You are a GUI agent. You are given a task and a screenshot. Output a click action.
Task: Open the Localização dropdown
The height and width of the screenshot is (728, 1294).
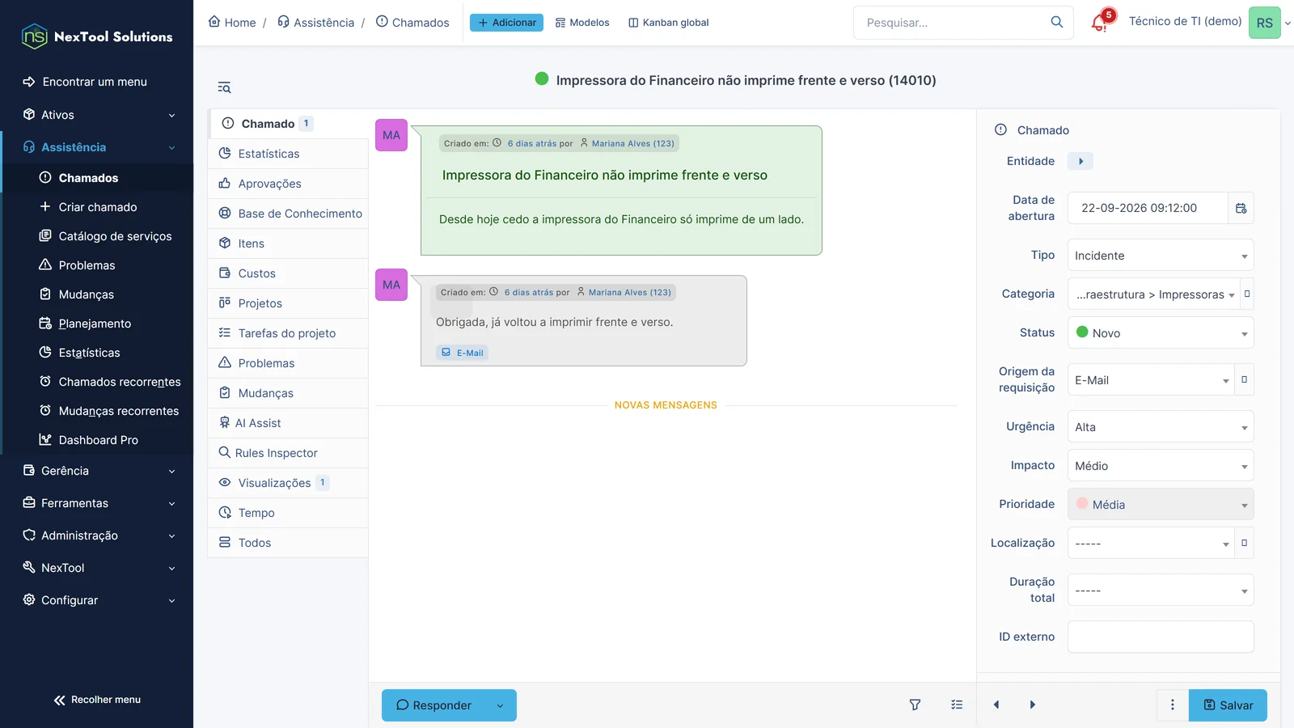pos(1151,543)
